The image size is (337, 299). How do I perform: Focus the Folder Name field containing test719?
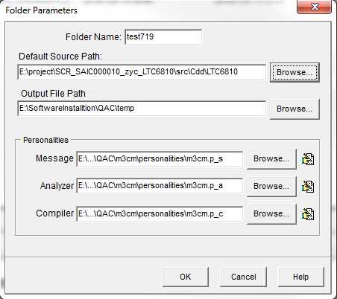click(x=163, y=37)
